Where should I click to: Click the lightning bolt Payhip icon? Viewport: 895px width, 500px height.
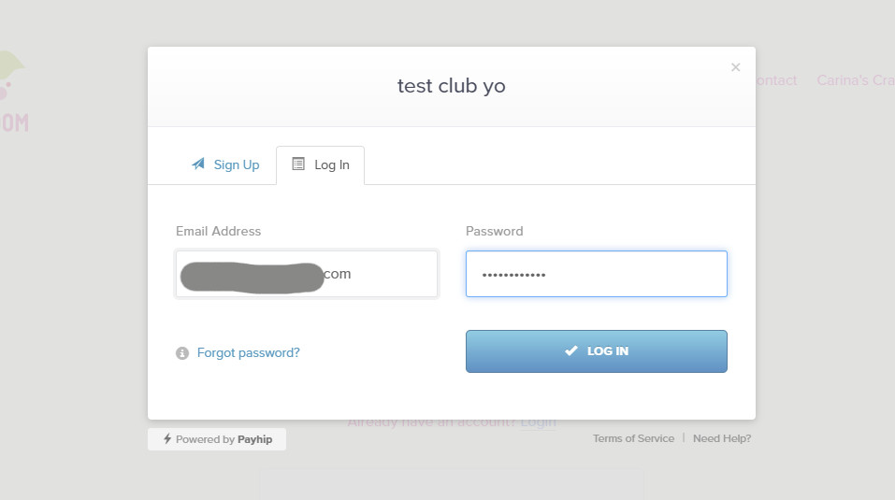click(x=167, y=438)
